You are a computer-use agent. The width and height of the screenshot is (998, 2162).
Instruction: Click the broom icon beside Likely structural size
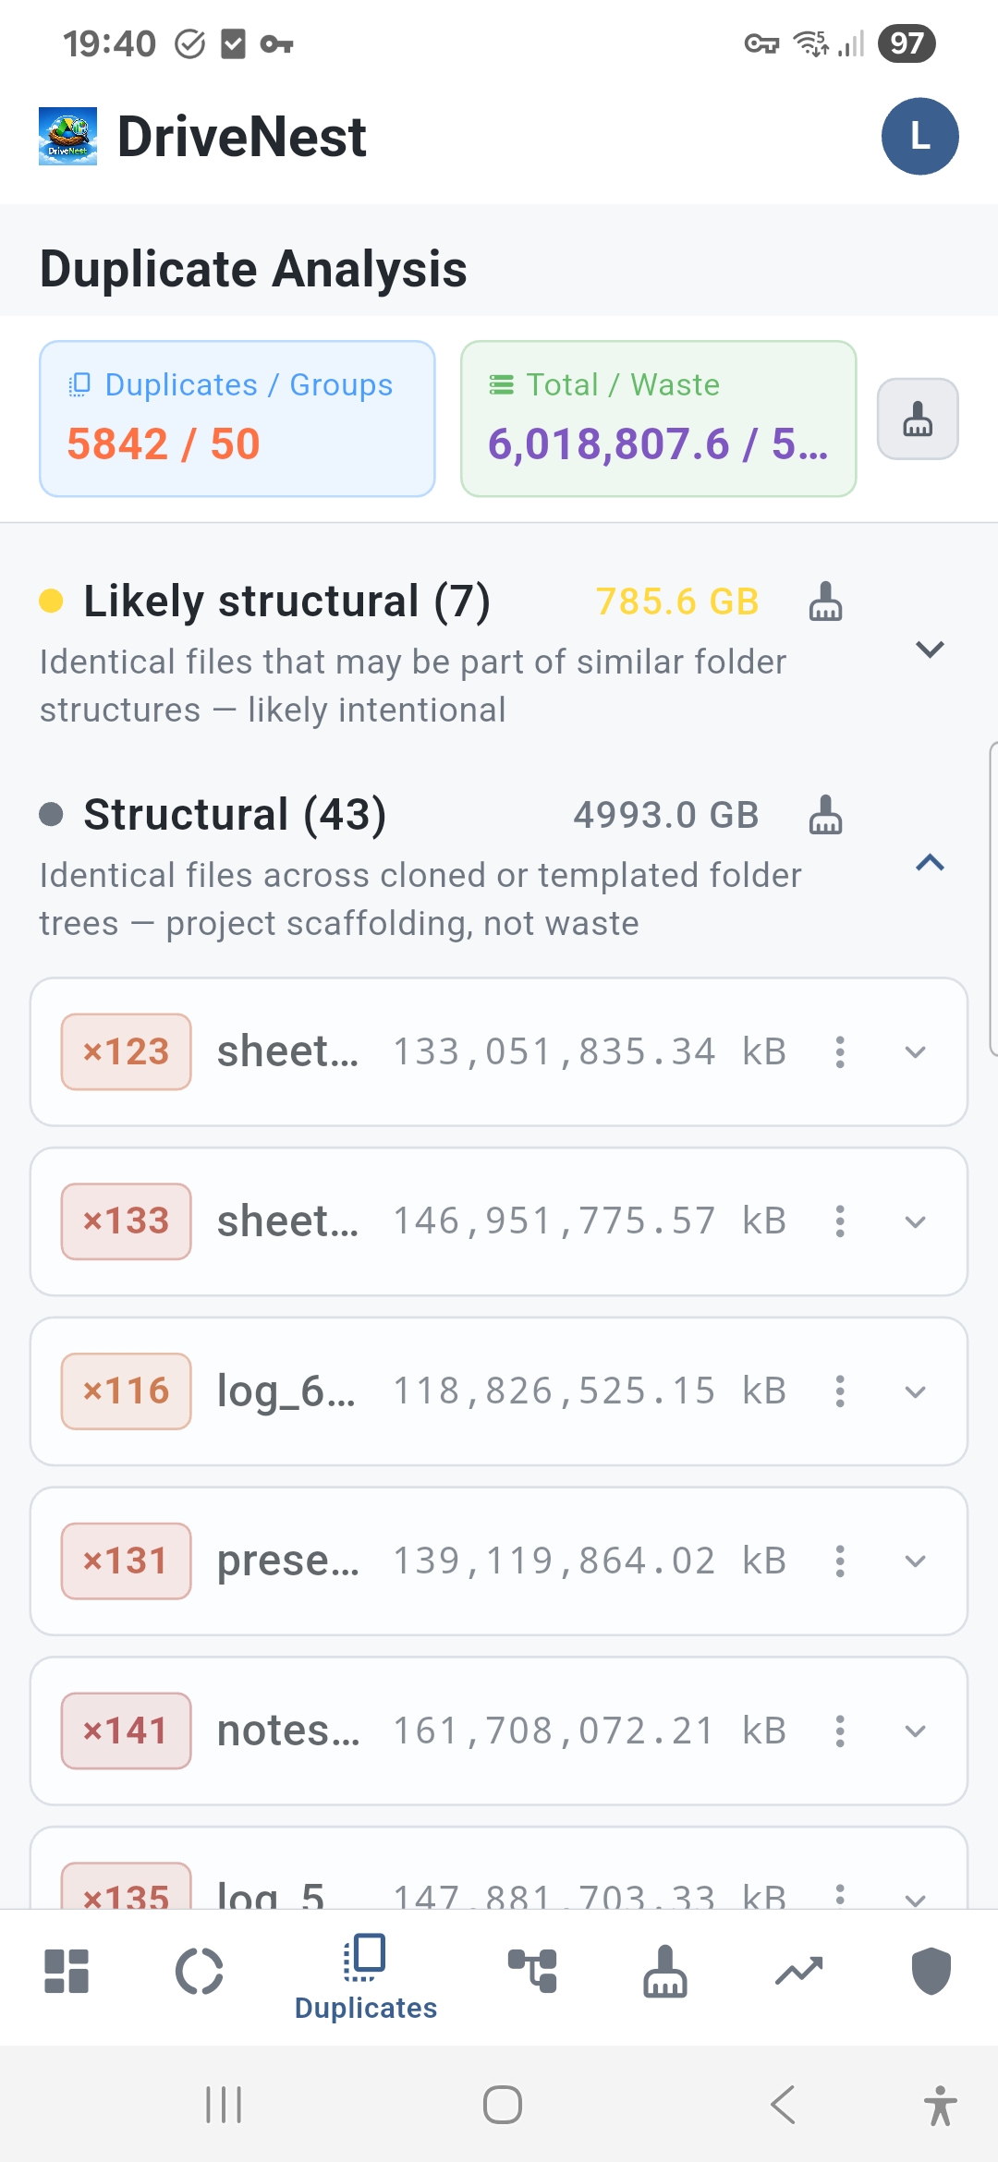[x=825, y=601]
